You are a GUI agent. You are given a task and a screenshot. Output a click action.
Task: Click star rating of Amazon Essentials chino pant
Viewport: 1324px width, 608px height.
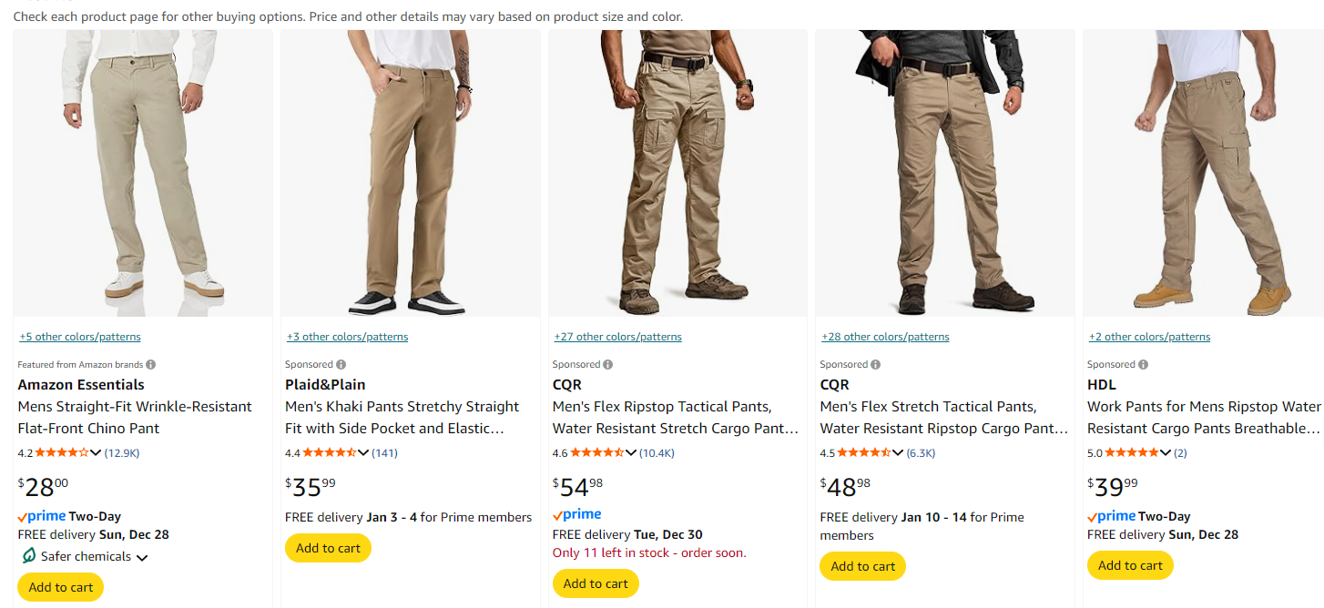(x=62, y=452)
